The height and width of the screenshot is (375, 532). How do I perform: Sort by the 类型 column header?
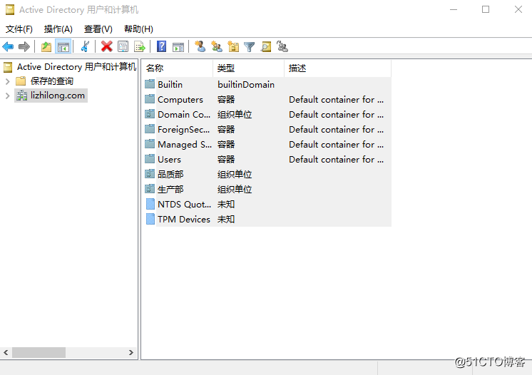click(249, 68)
